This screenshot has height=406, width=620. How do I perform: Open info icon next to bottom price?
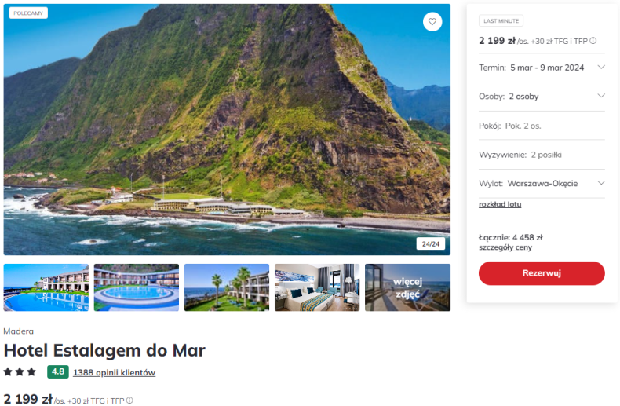[129, 401]
